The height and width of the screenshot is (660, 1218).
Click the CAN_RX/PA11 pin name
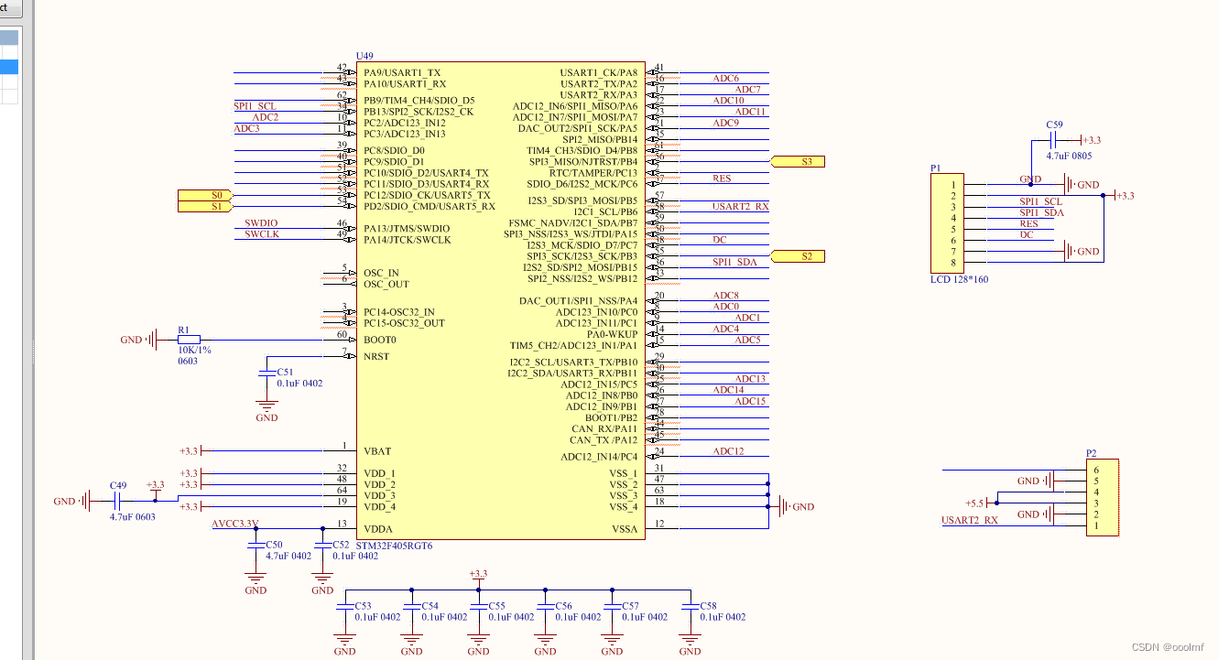(x=604, y=428)
